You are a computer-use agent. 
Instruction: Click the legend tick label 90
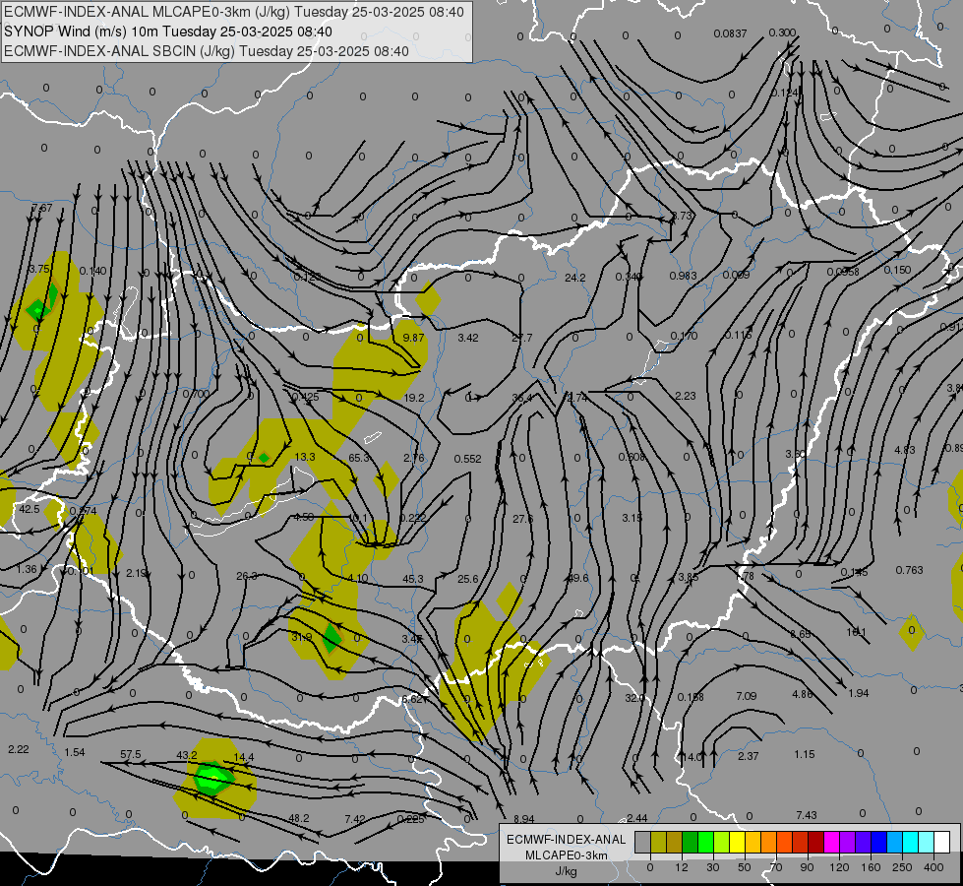[x=807, y=867]
